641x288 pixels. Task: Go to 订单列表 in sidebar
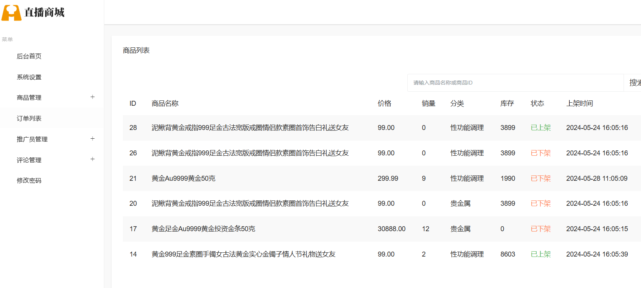29,119
